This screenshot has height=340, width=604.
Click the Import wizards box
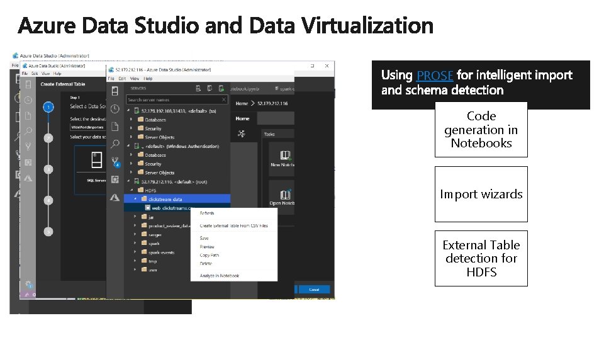coord(481,195)
